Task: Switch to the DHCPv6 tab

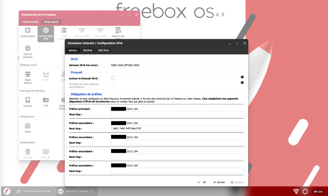Action: tap(87, 51)
